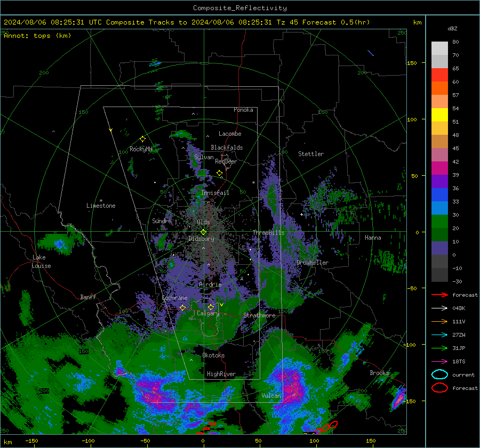
Task: Click the Brooks town label
Action: (x=379, y=373)
